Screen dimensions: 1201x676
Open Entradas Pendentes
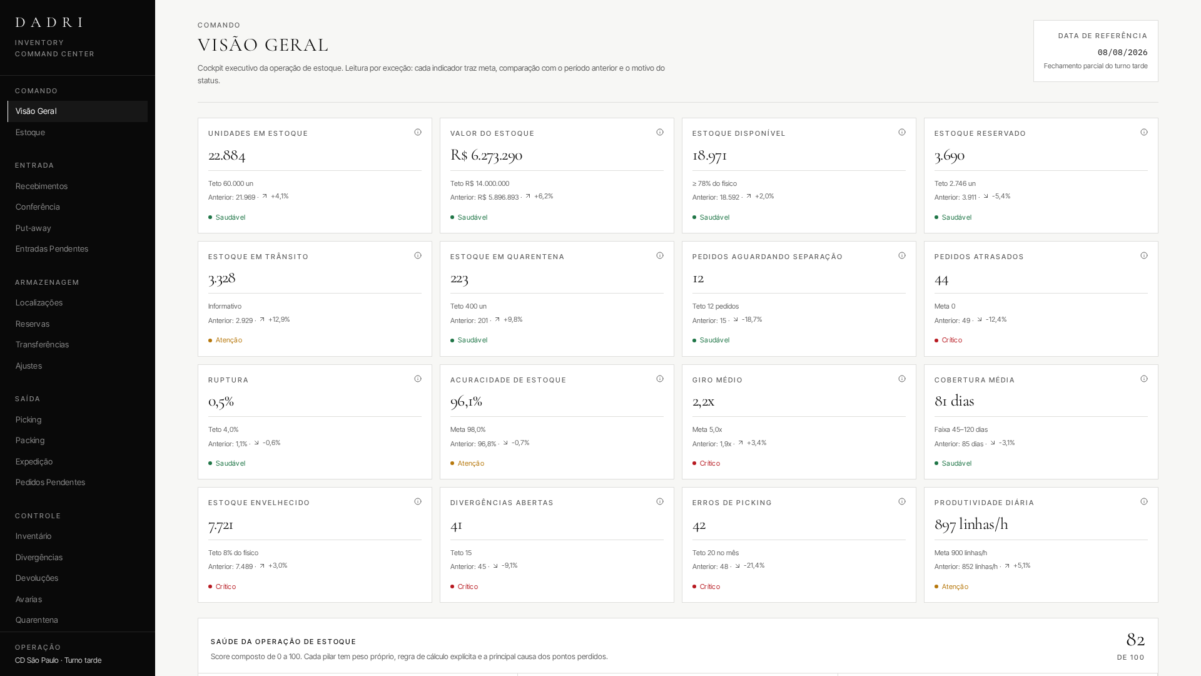[78, 249]
